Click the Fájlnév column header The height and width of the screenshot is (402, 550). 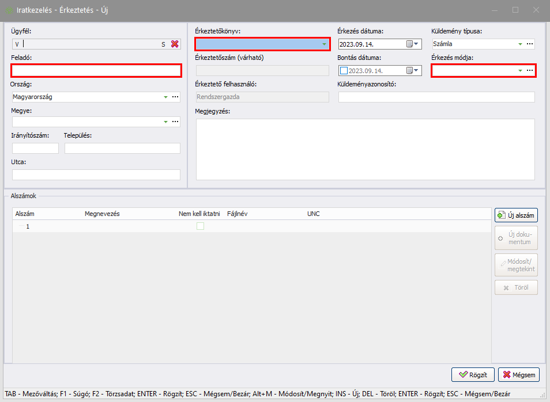pos(238,214)
